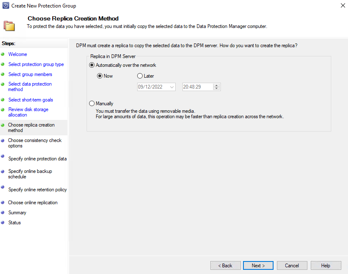This screenshot has height=274, width=348.
Task: Increase time with the spinner up arrow
Action: (216, 85)
